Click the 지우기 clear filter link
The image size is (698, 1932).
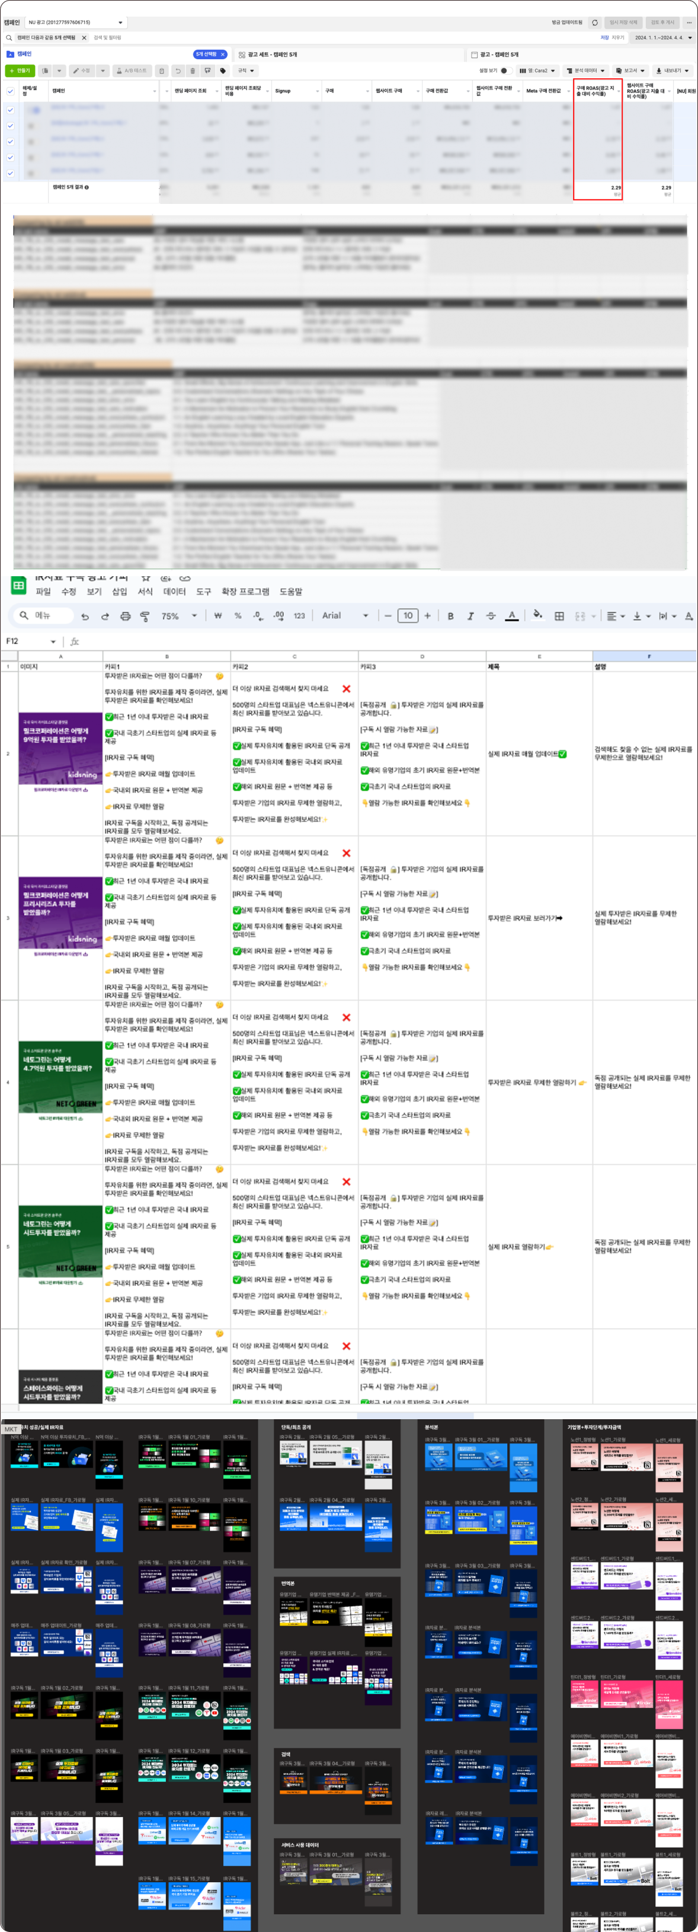click(x=618, y=37)
